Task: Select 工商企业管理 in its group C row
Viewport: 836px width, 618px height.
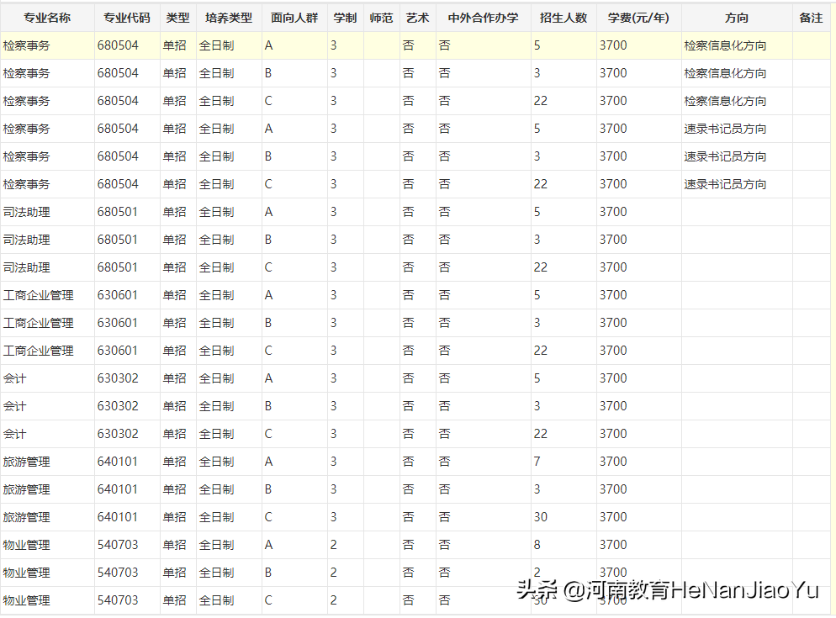Action: 39,351
